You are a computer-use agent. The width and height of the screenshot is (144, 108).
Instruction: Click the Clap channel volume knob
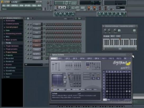click(x=30, y=29)
